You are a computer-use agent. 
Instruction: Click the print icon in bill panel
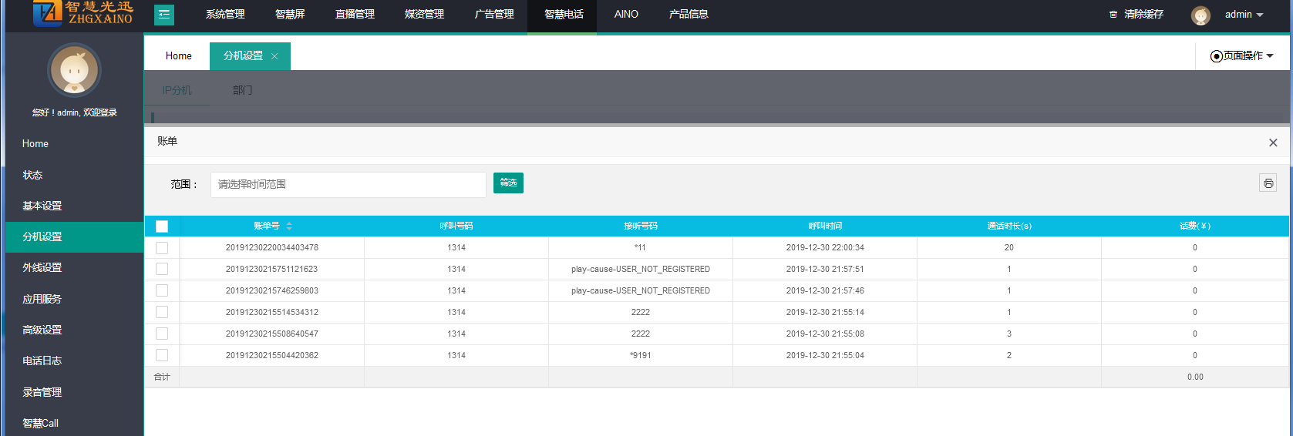point(1268,183)
